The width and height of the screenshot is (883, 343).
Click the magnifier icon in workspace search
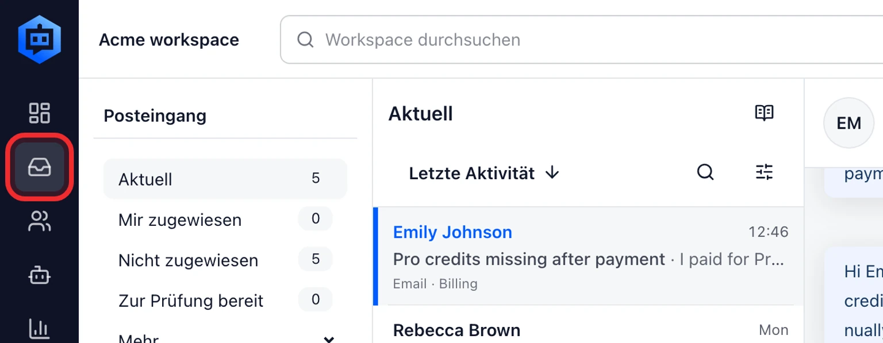[305, 40]
